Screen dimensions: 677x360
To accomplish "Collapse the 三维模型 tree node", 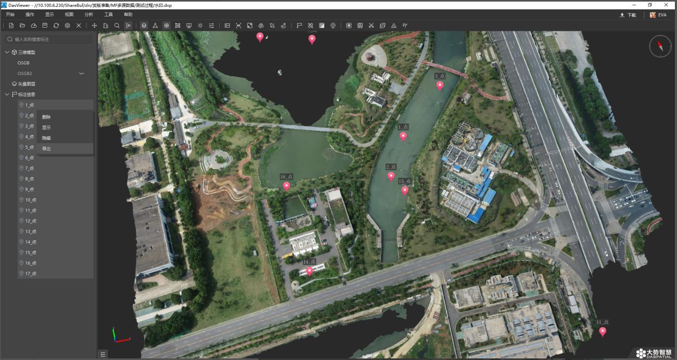I will pos(7,52).
